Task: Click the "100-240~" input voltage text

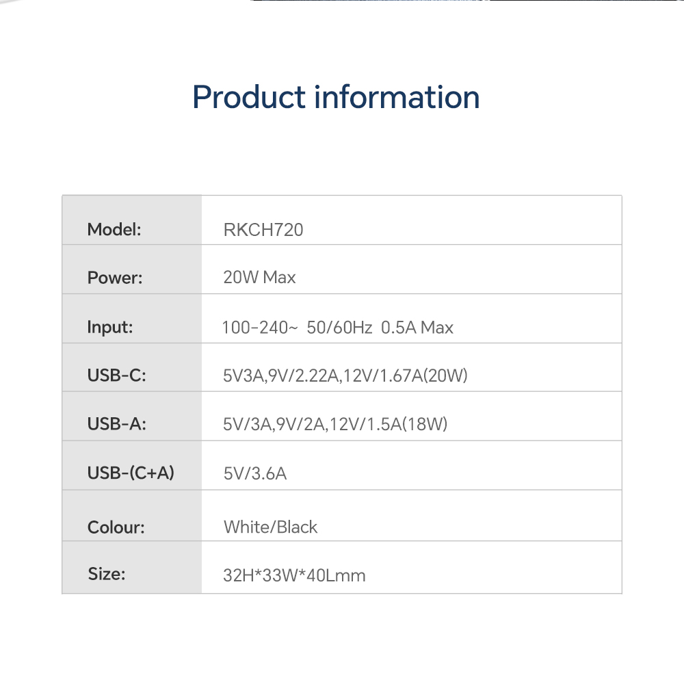Action: (260, 328)
